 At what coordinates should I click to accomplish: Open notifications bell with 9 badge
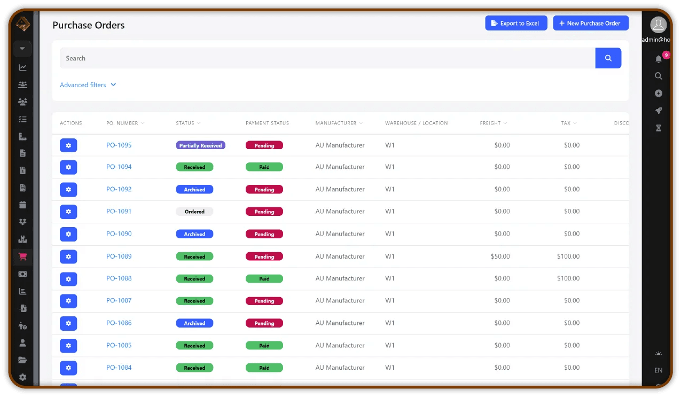point(659,59)
